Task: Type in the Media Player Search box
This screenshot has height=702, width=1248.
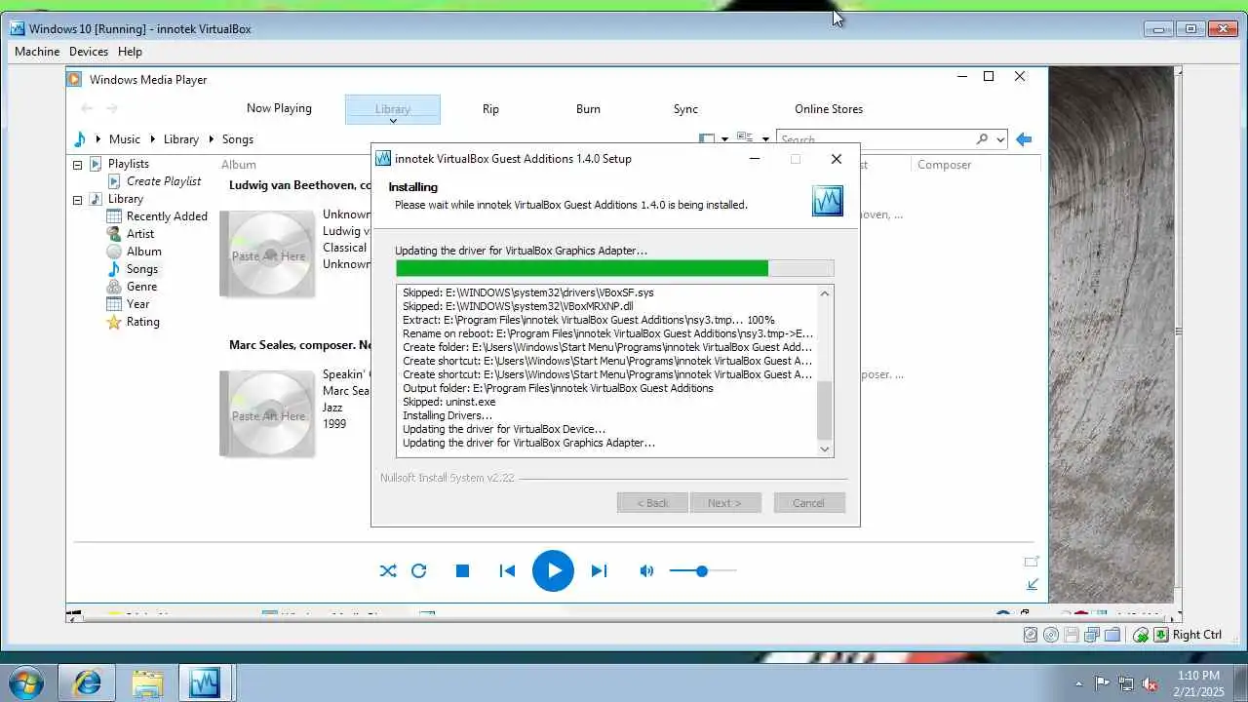Action: 875,139
